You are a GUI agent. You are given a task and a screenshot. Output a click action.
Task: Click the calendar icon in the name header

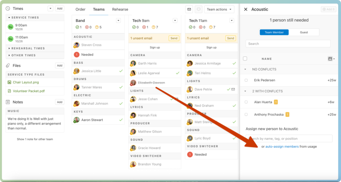click(x=330, y=59)
